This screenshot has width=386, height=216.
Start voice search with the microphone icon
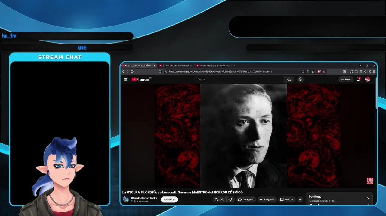click(300, 79)
